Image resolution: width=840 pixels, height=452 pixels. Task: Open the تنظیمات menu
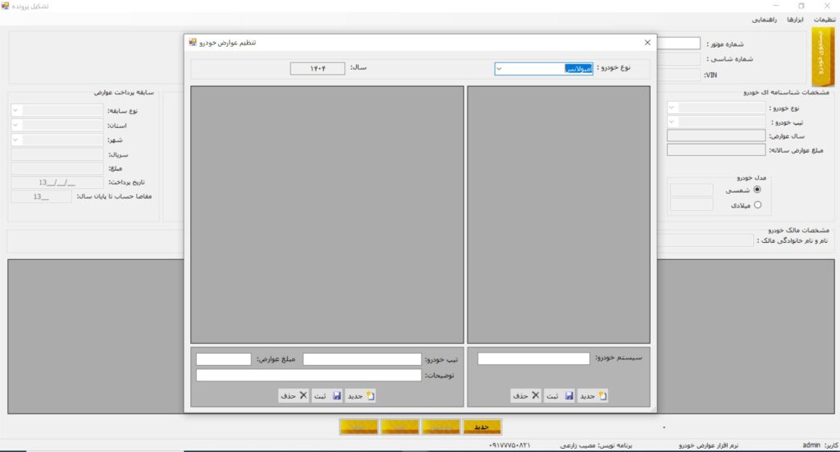pos(824,20)
